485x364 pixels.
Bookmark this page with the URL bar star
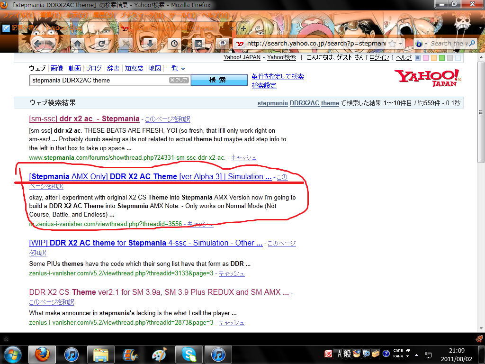tap(392, 44)
